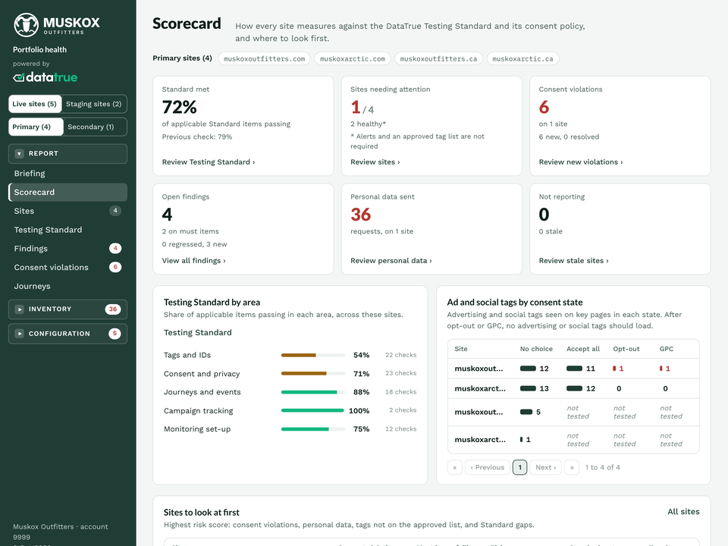Follow the Review Testing Standard link
This screenshot has width=728, height=546.
pyautogui.click(x=209, y=162)
